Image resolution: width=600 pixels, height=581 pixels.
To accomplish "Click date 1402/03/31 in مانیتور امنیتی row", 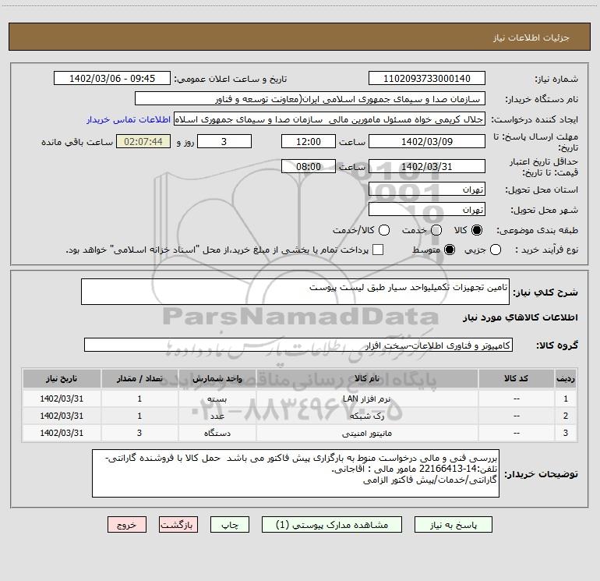I will 62,433.
